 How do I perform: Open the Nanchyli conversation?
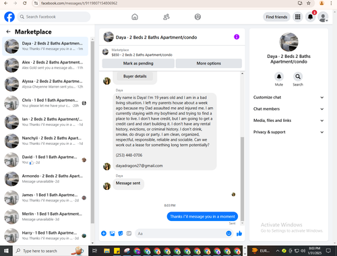point(45,141)
